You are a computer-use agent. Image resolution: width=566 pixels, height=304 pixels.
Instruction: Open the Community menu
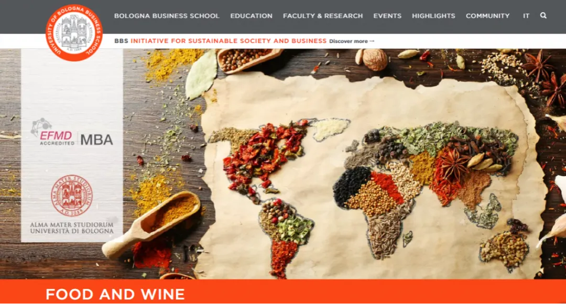(x=488, y=16)
